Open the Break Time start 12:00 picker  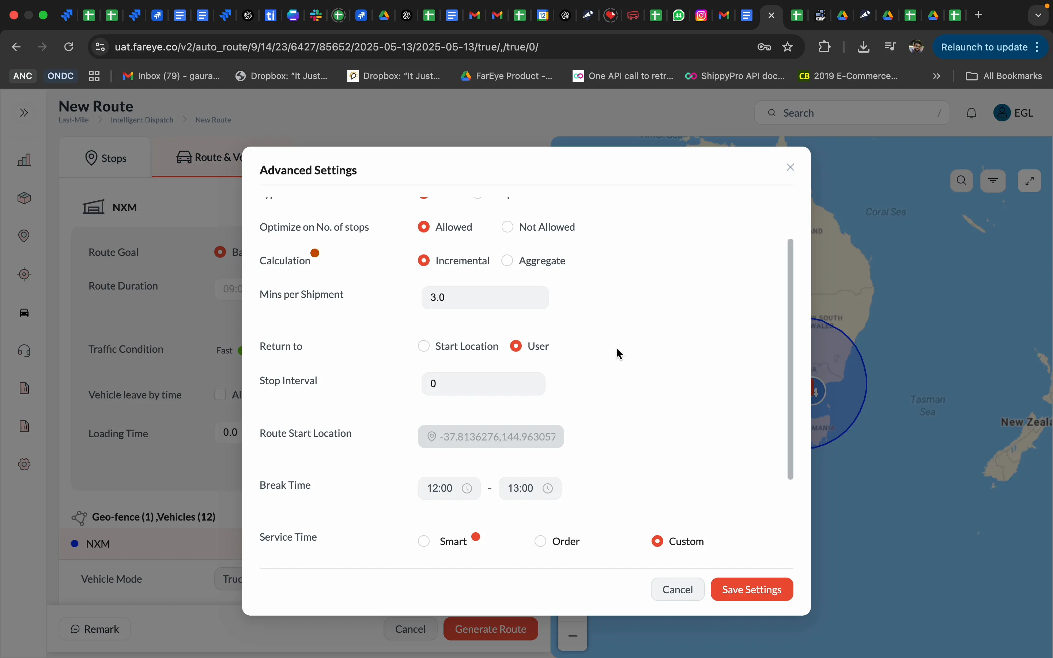(449, 488)
